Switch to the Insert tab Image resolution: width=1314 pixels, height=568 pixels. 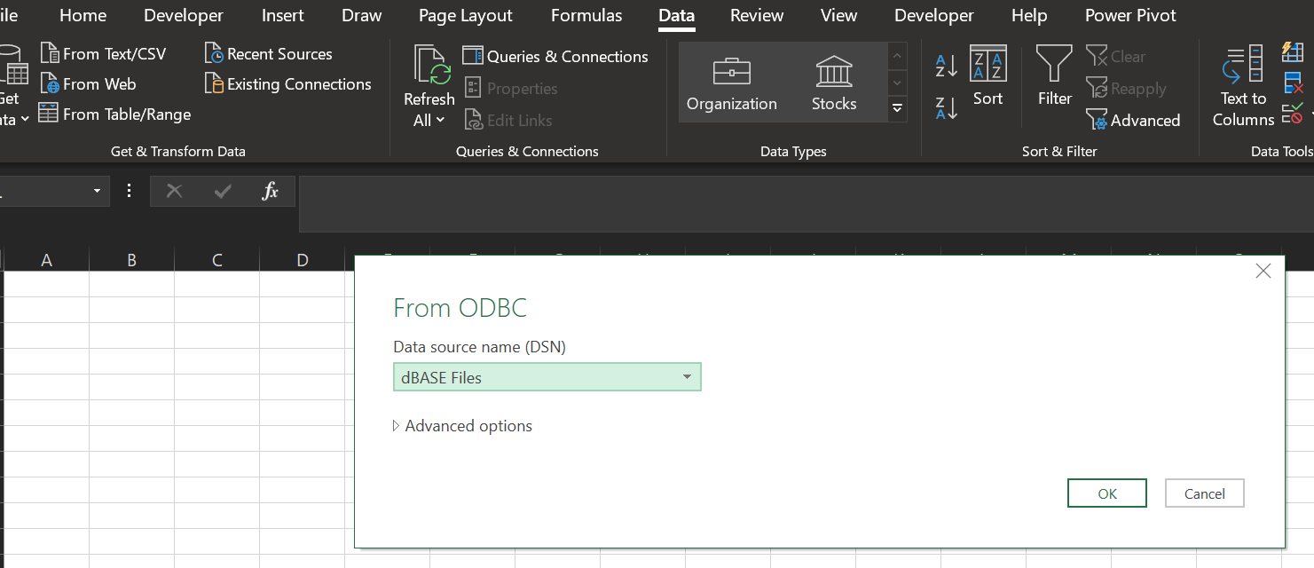coord(283,16)
